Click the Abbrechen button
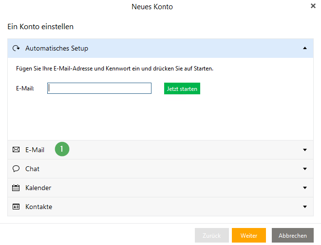 point(293,235)
